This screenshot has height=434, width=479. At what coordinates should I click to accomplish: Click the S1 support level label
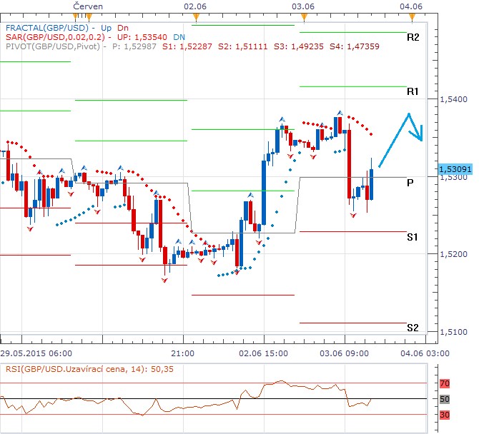413,236
